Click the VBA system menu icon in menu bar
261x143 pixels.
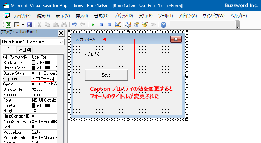tap(7, 16)
